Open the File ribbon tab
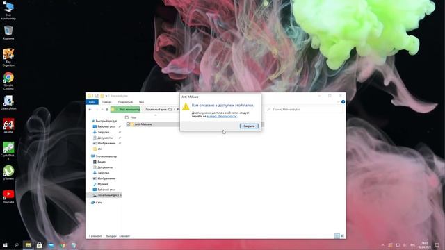Viewport: 445px width, 250px height. 92,102
